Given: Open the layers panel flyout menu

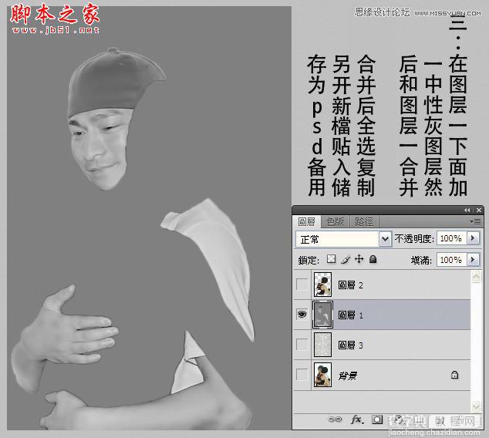Looking at the screenshot, I should click(476, 221).
